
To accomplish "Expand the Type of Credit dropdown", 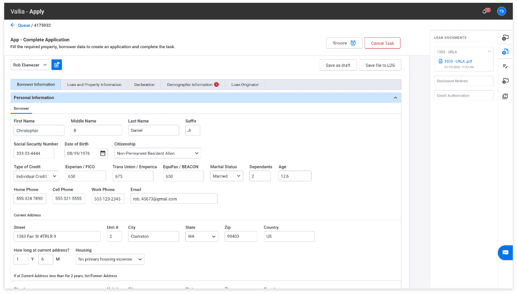I will click(x=36, y=176).
